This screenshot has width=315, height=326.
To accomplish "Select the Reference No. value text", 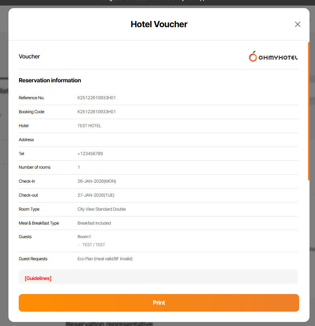I will point(97,98).
